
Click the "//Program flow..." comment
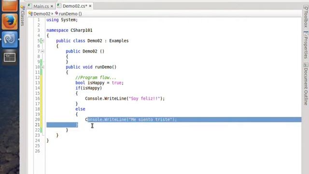96,77
